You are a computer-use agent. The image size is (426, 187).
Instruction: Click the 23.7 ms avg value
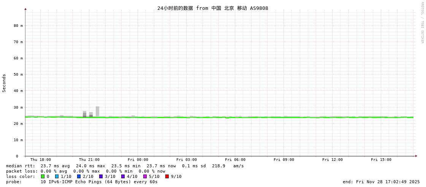(x=55, y=166)
